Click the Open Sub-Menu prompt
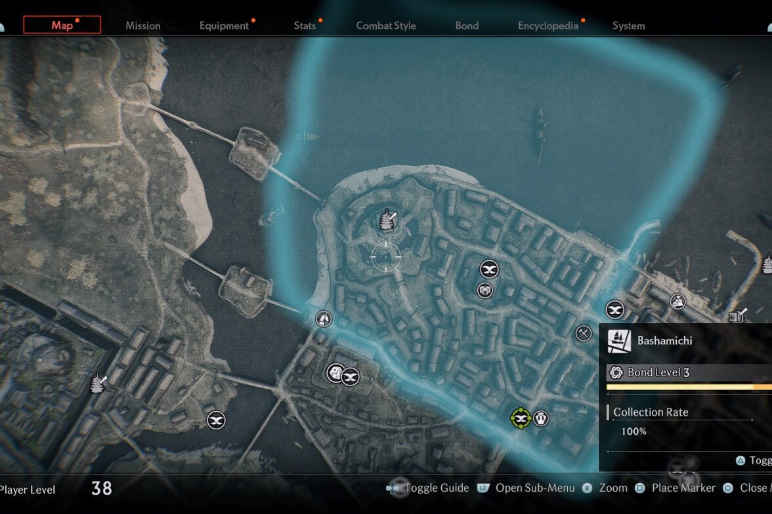Screen dimensions: 772x514 point(526,488)
